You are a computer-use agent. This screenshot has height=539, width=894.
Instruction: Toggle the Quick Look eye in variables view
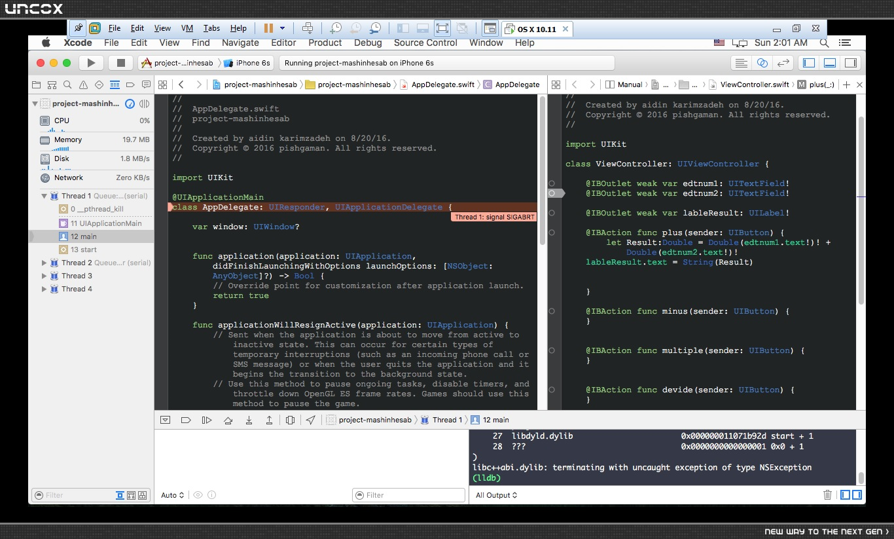(198, 495)
